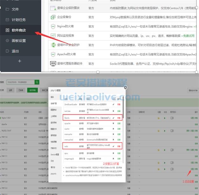Image resolution: width=199 pixels, height=195 pixels.
Task: Click the Apache防火墙 shield icon
Action: pyautogui.click(x=53, y=54)
